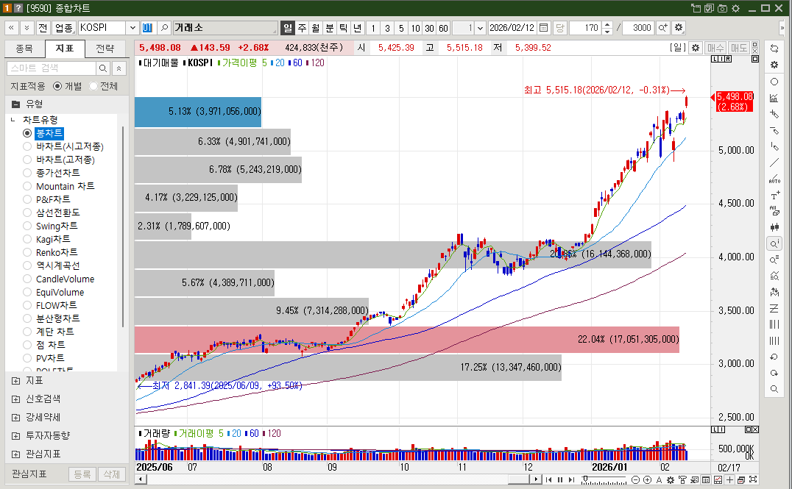The width and height of the screenshot is (792, 489).
Task: Select the 전체 indicator apply radio
Action: pos(93,86)
